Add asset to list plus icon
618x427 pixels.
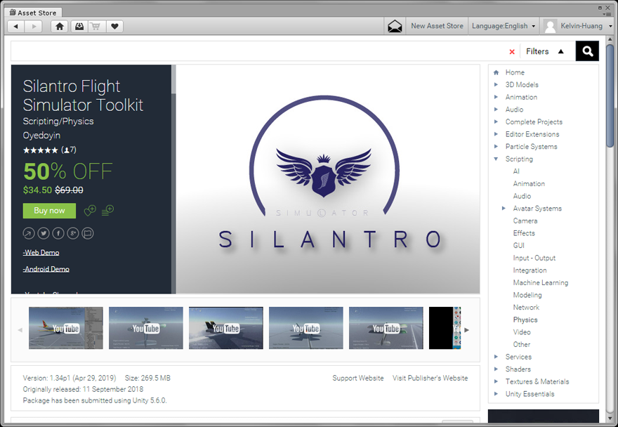point(107,211)
